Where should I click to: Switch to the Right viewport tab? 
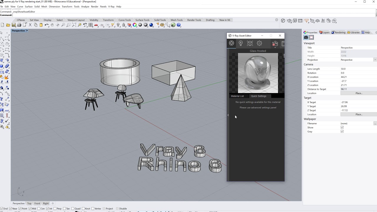coord(46,203)
